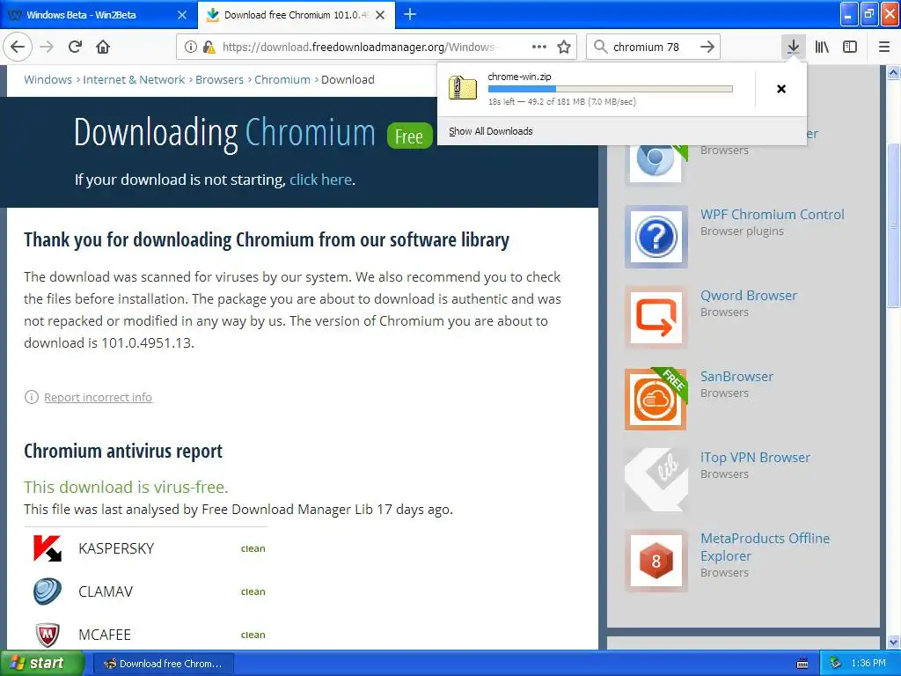Image resolution: width=901 pixels, height=676 pixels.
Task: Click the 'click here' download link
Action: click(x=320, y=180)
